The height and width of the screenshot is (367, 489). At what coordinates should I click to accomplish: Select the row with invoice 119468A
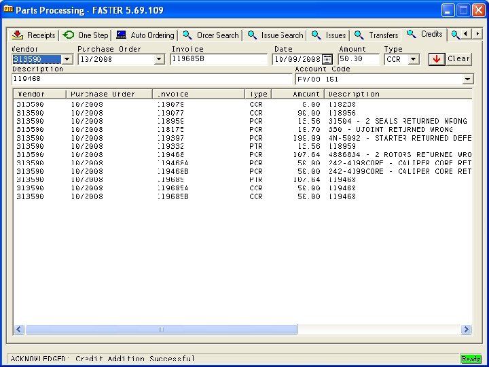pos(242,163)
